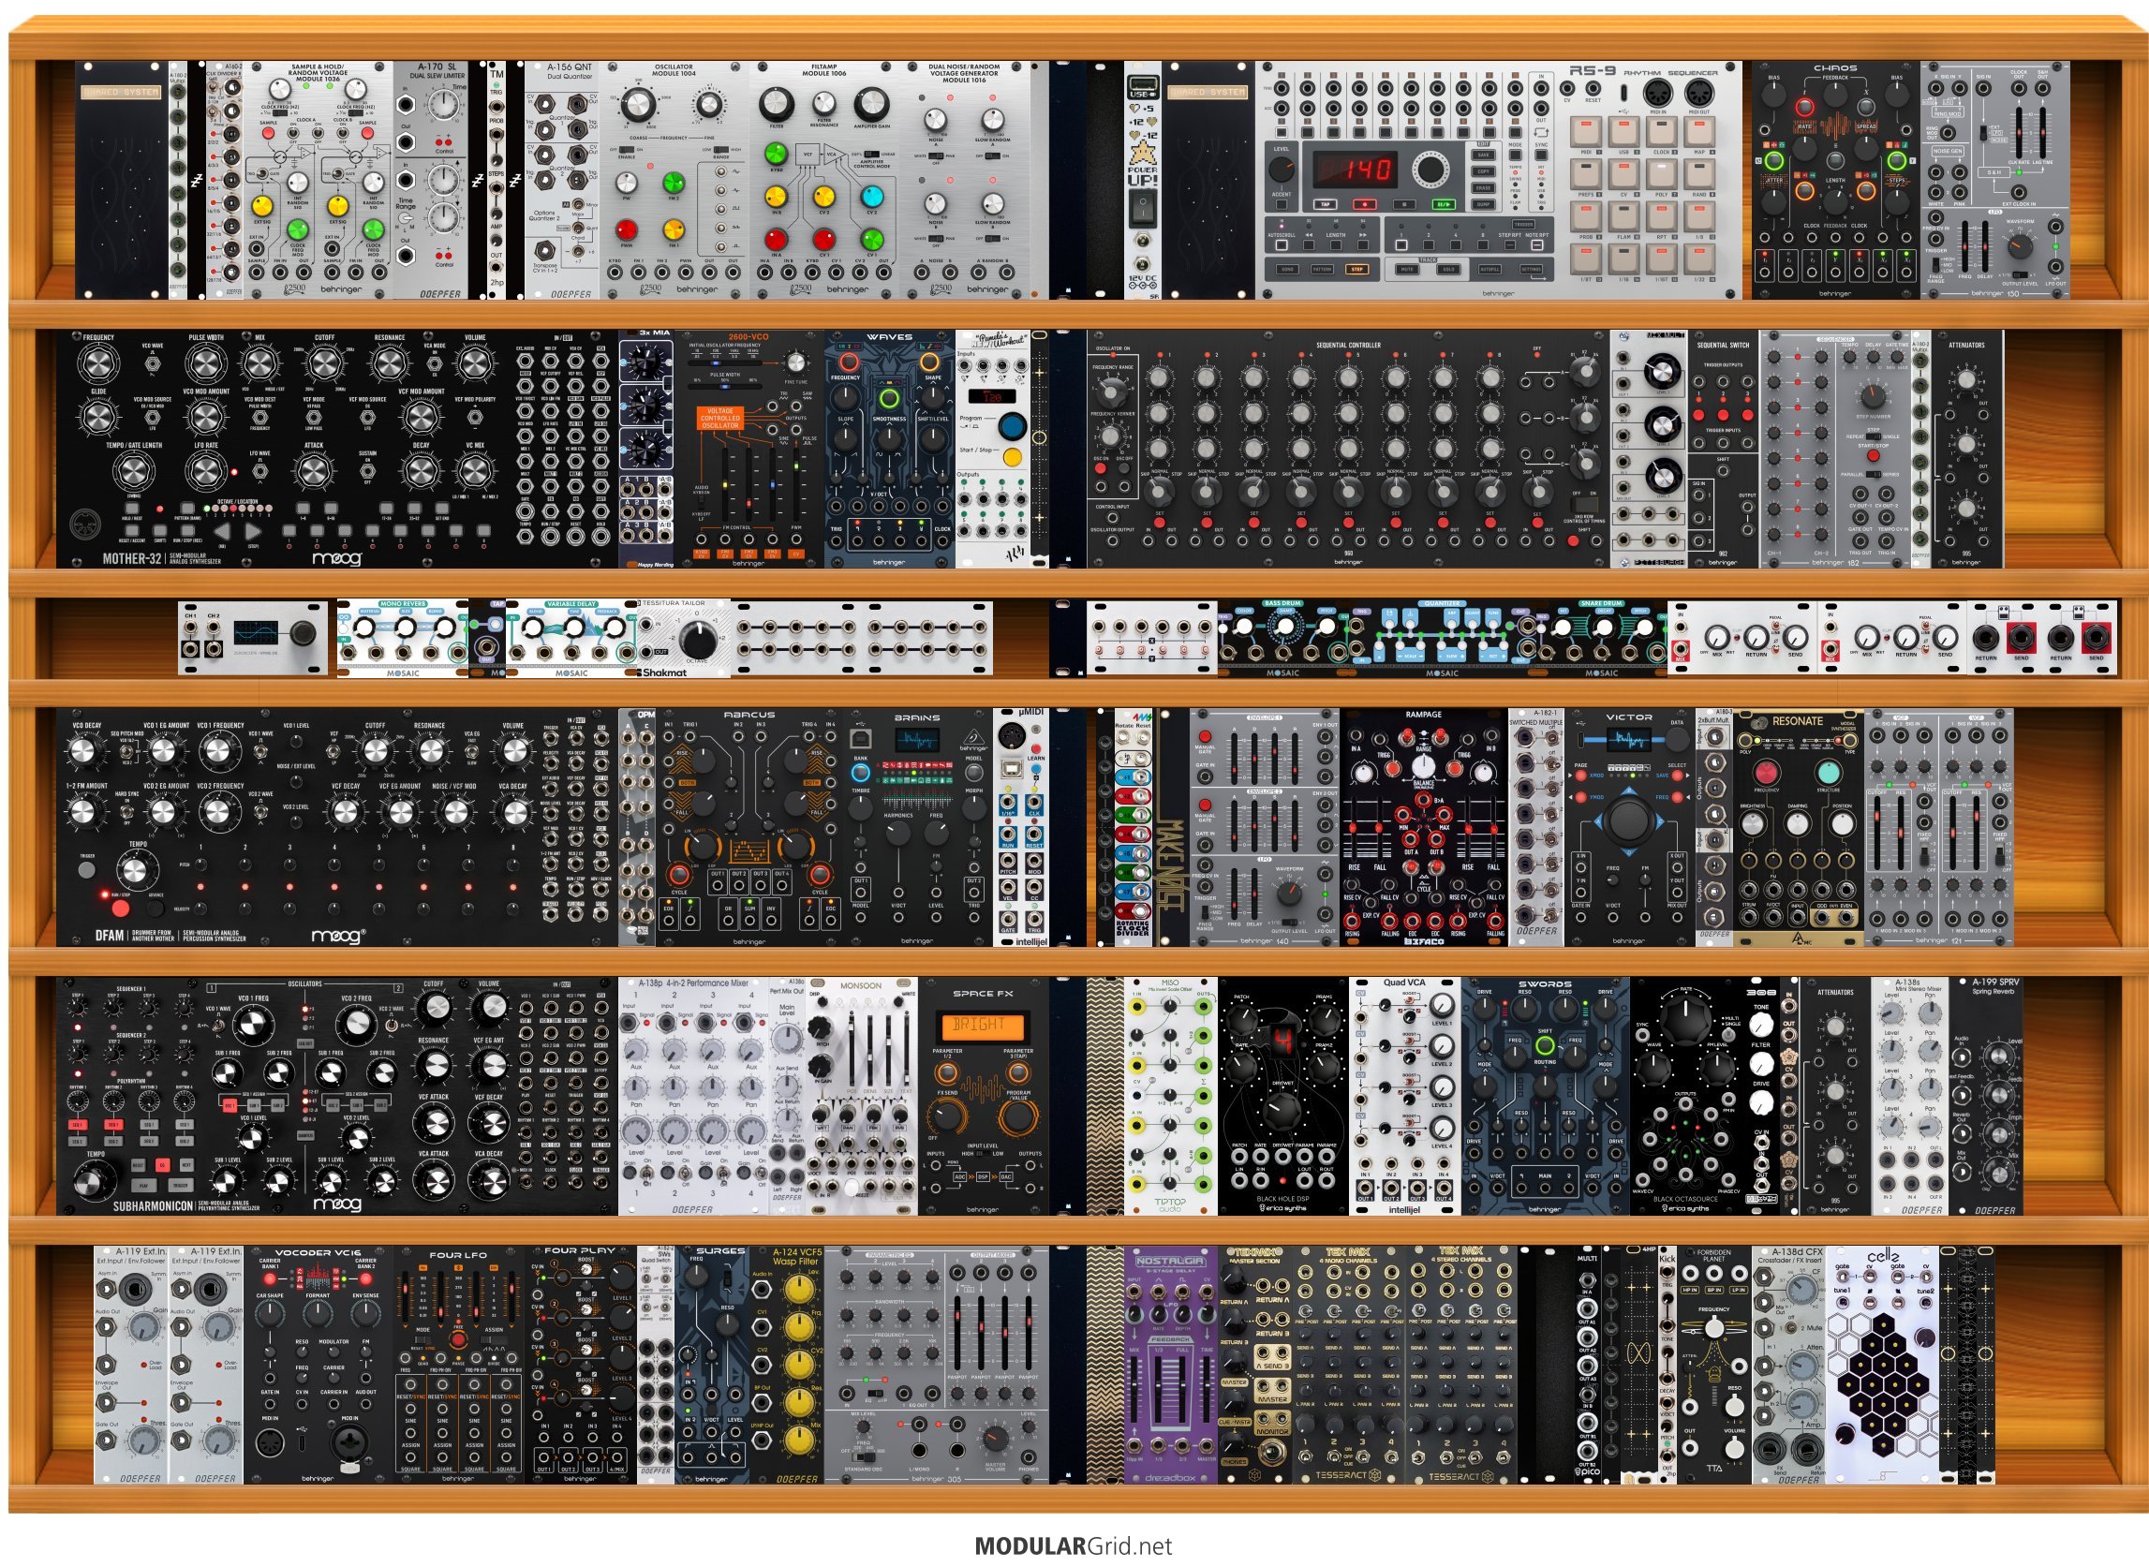Select the Forbidden Planet filter module

pos(1714,1365)
